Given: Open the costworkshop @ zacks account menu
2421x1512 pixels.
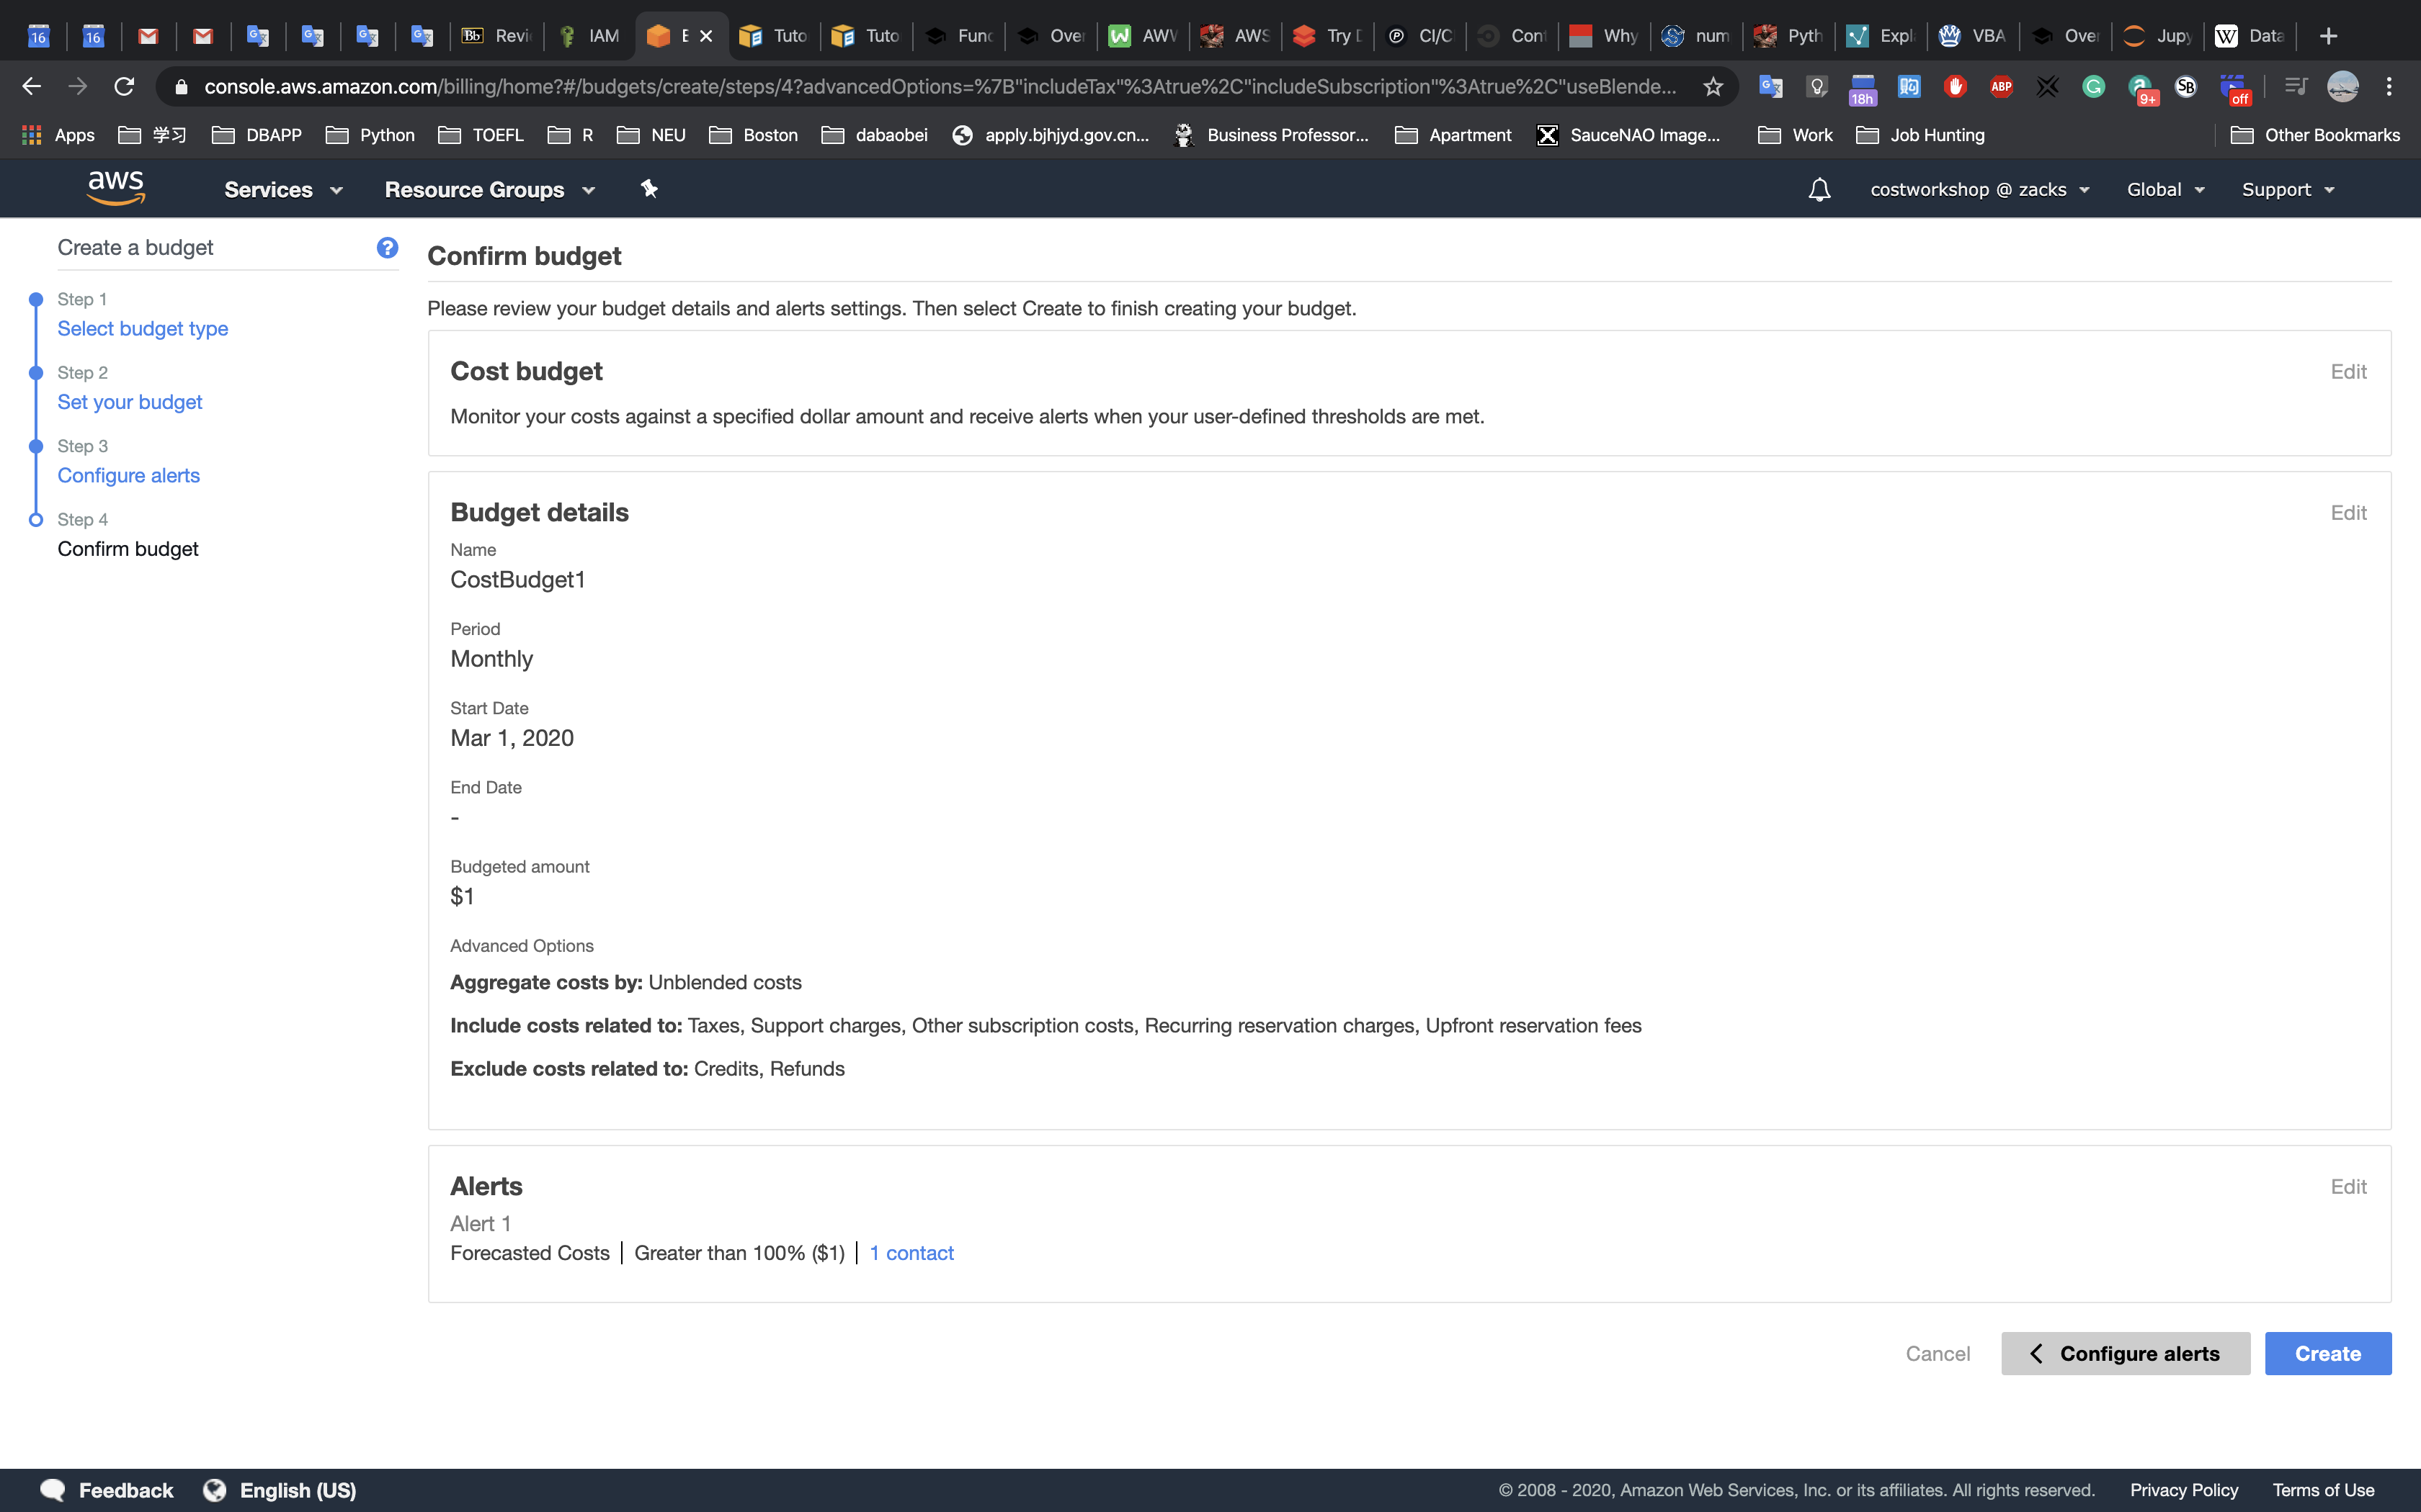Looking at the screenshot, I should pyautogui.click(x=1979, y=190).
